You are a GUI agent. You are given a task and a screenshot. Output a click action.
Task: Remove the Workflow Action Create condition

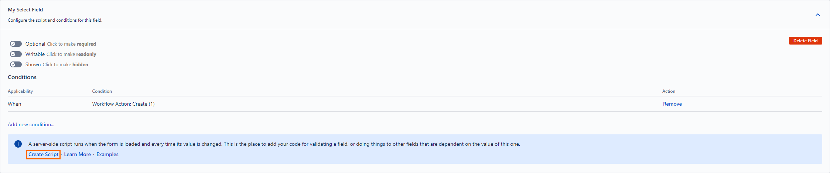pos(672,104)
